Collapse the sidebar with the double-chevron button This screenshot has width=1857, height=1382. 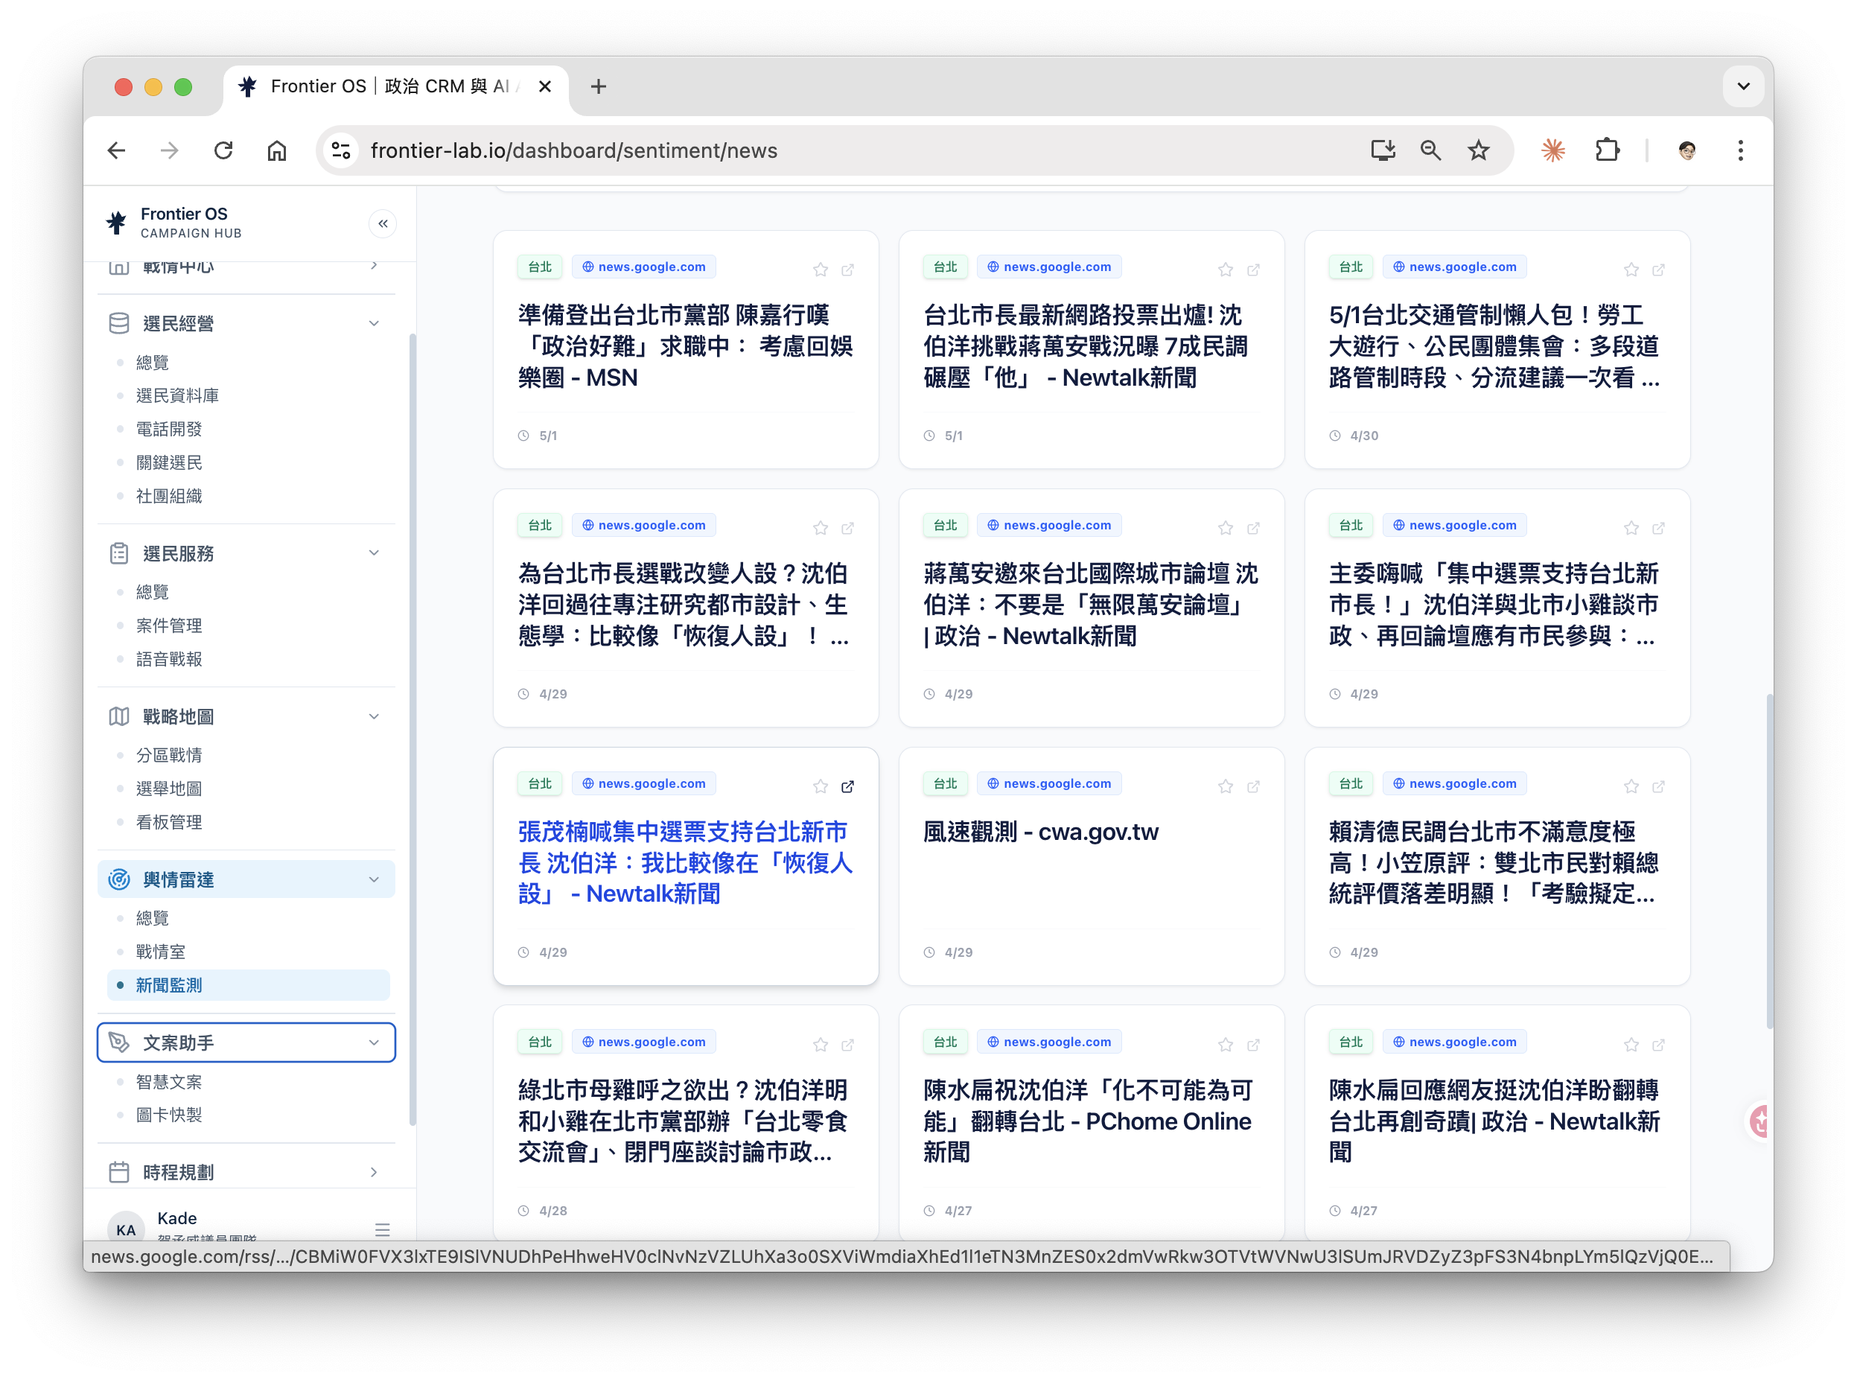(382, 223)
